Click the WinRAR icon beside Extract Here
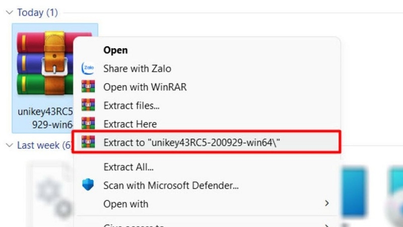The height and width of the screenshot is (227, 403). tap(88, 124)
